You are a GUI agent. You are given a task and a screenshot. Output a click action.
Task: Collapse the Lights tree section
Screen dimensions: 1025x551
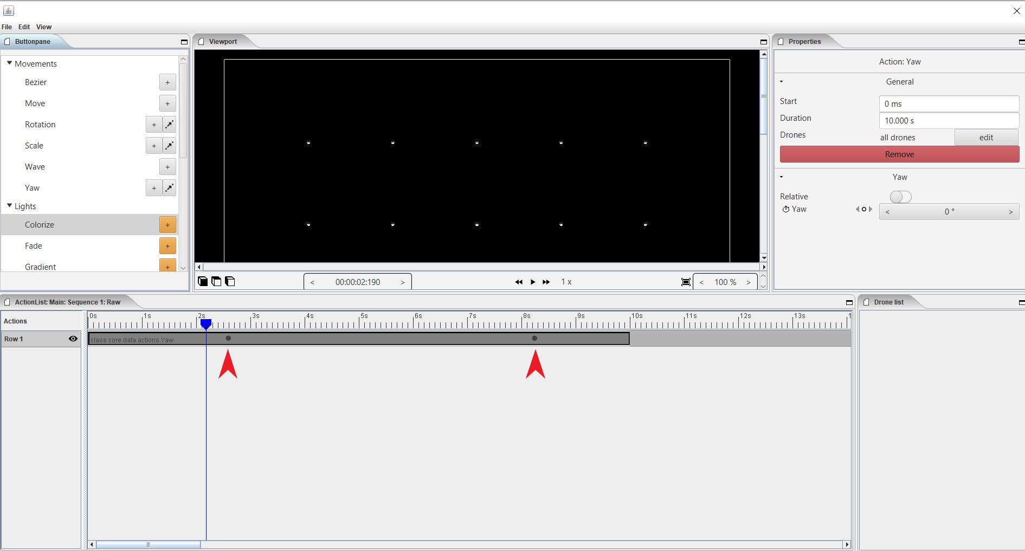[9, 206]
